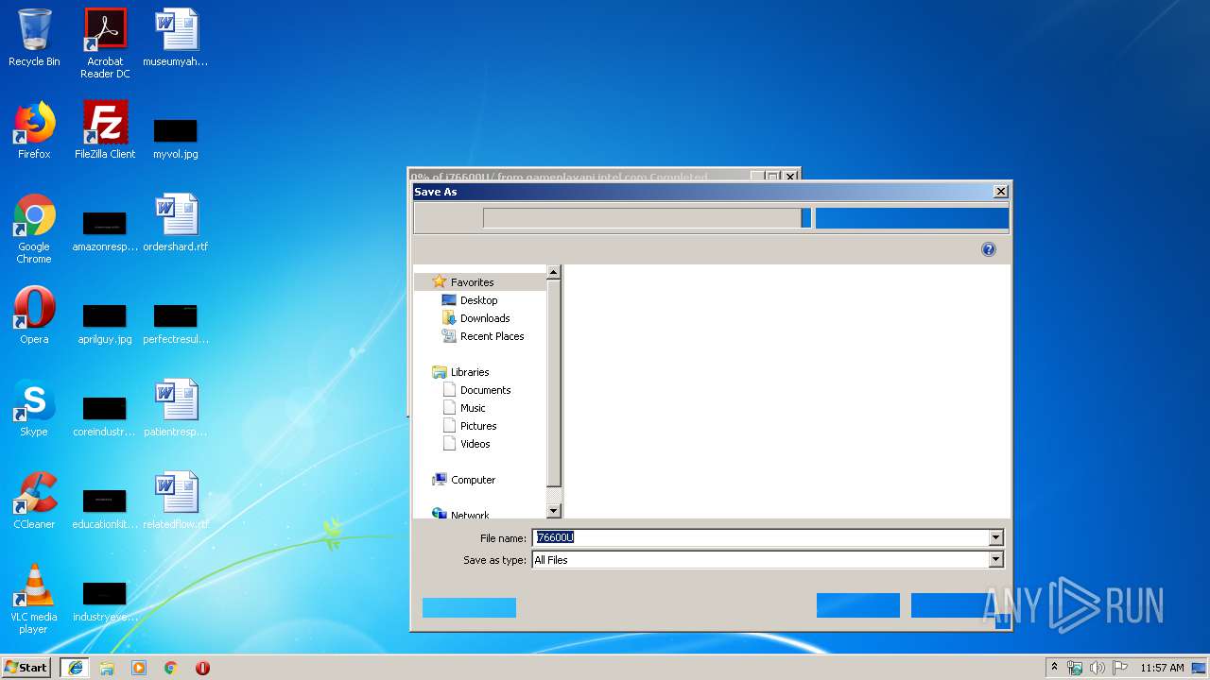1210x680 pixels.
Task: Open Windows Explorer from the taskbar
Action: (x=107, y=668)
